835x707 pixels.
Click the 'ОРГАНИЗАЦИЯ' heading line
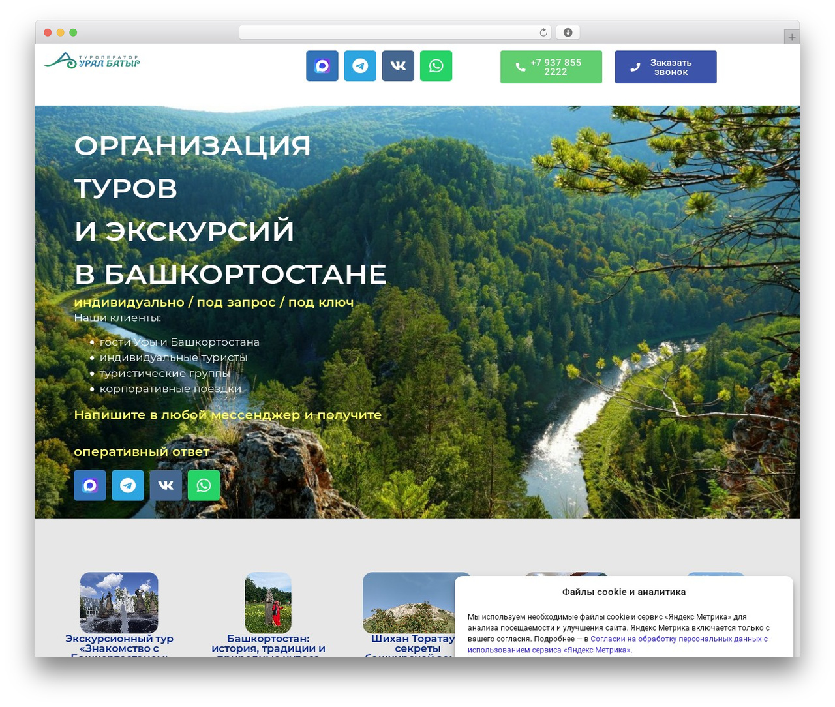coord(192,145)
